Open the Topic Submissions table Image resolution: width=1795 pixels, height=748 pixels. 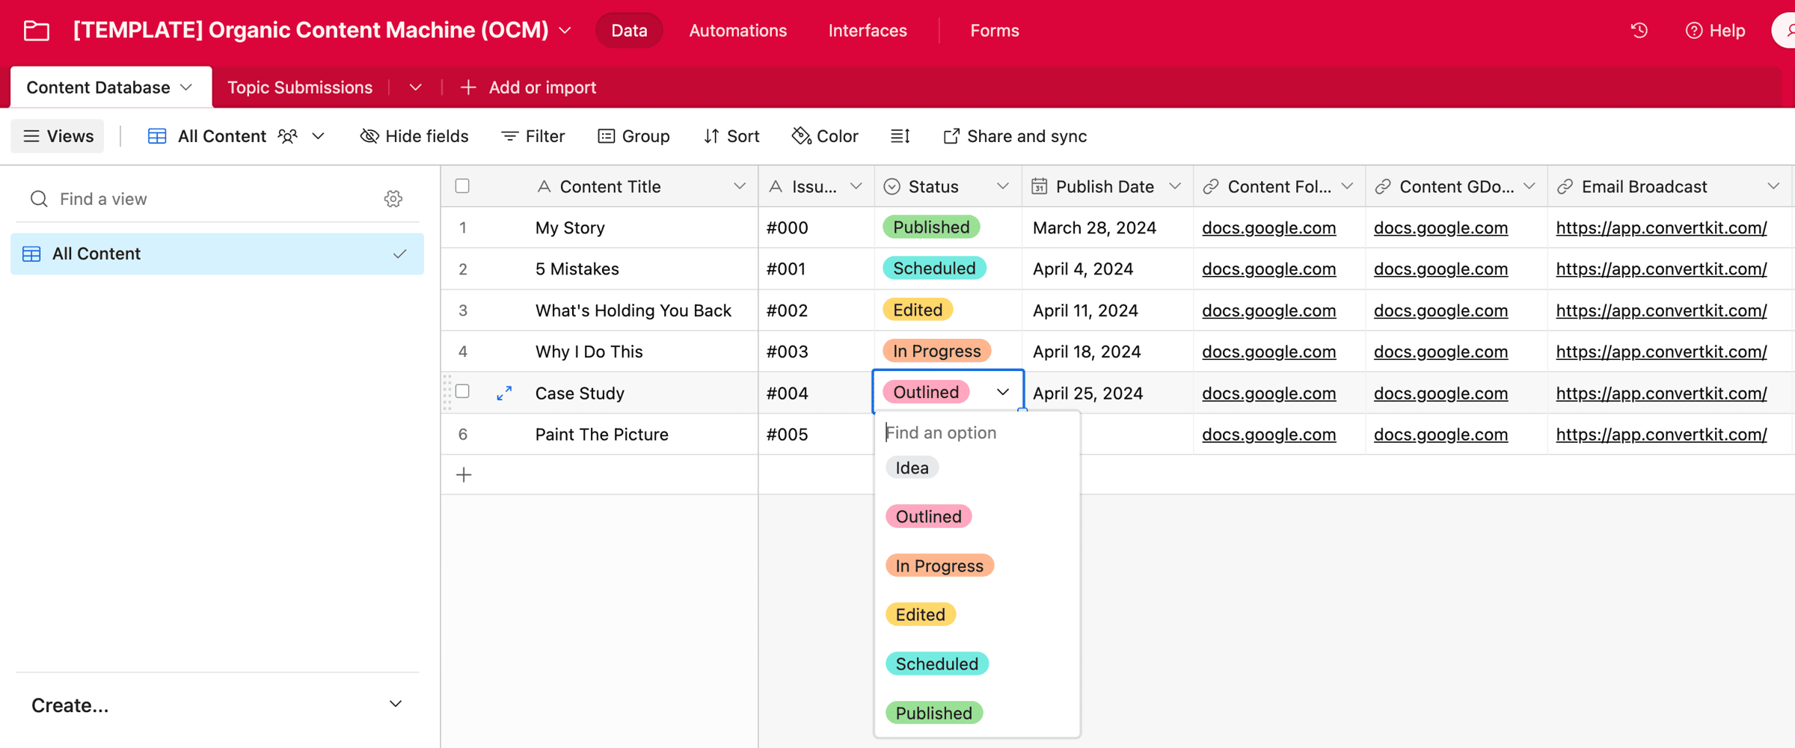click(x=299, y=88)
